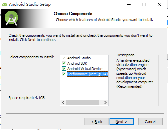Viewport: 168px width, 130px height.
Task: Return with the Back button
Action: click(x=97, y=122)
